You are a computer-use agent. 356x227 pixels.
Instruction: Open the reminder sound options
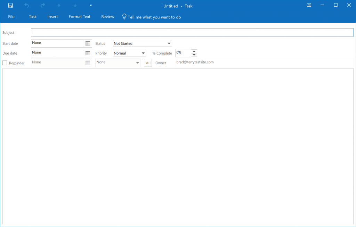tap(147, 63)
